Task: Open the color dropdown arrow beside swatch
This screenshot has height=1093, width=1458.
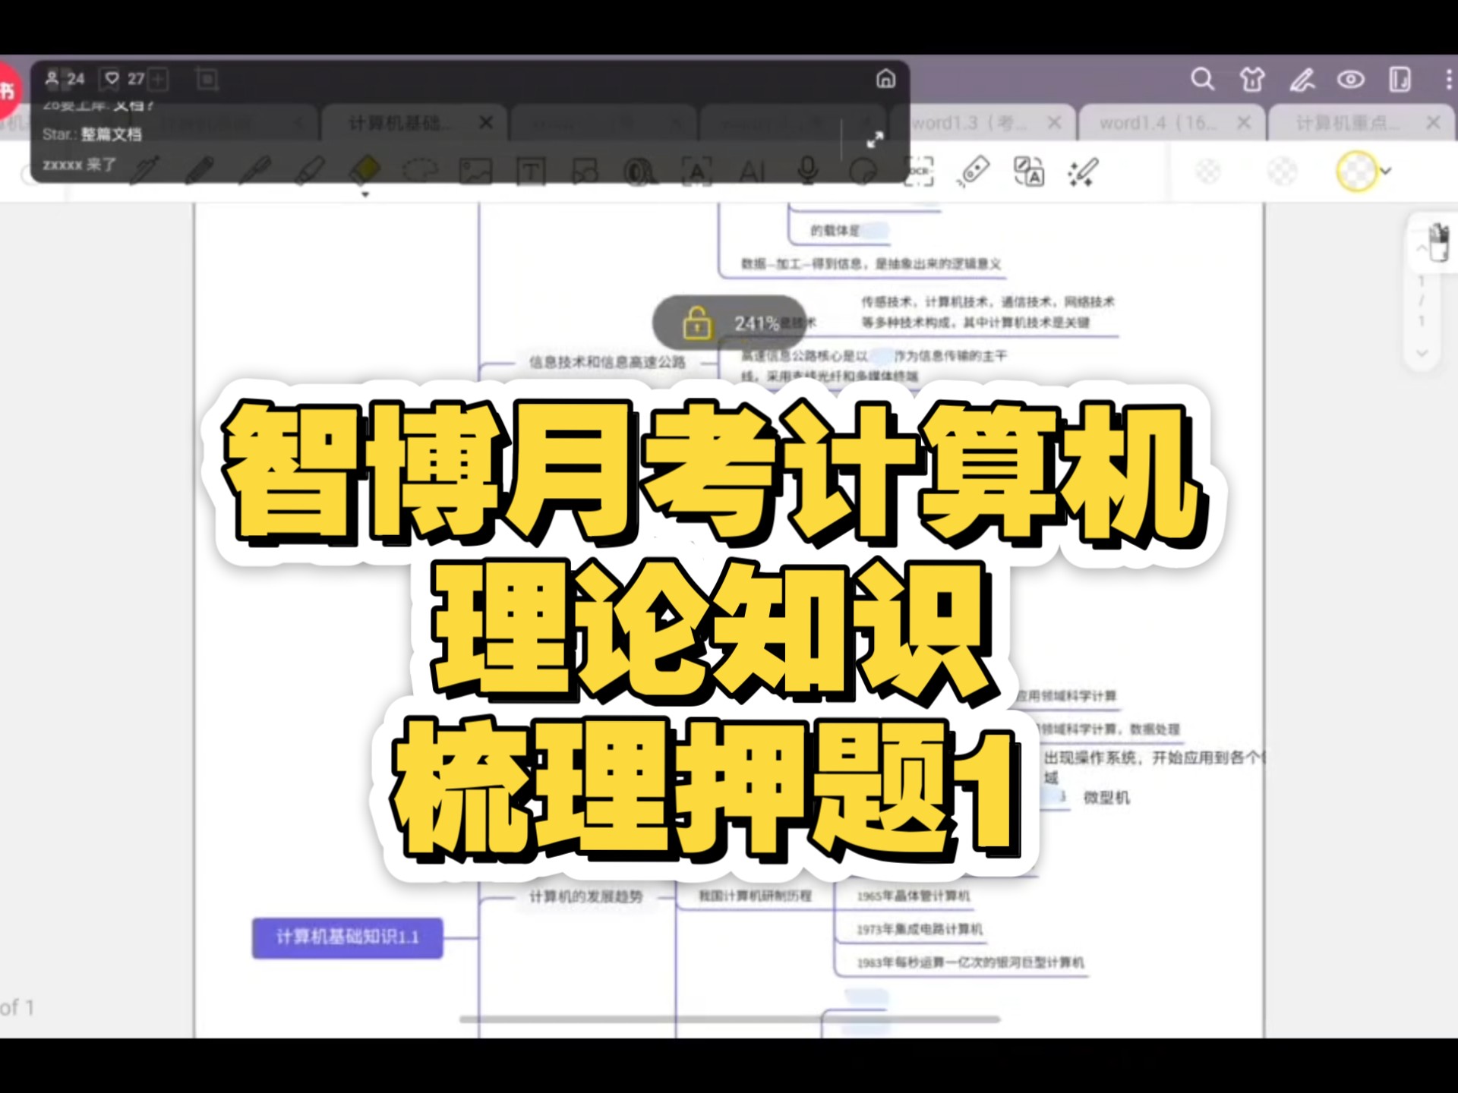Action: pyautogui.click(x=1386, y=172)
